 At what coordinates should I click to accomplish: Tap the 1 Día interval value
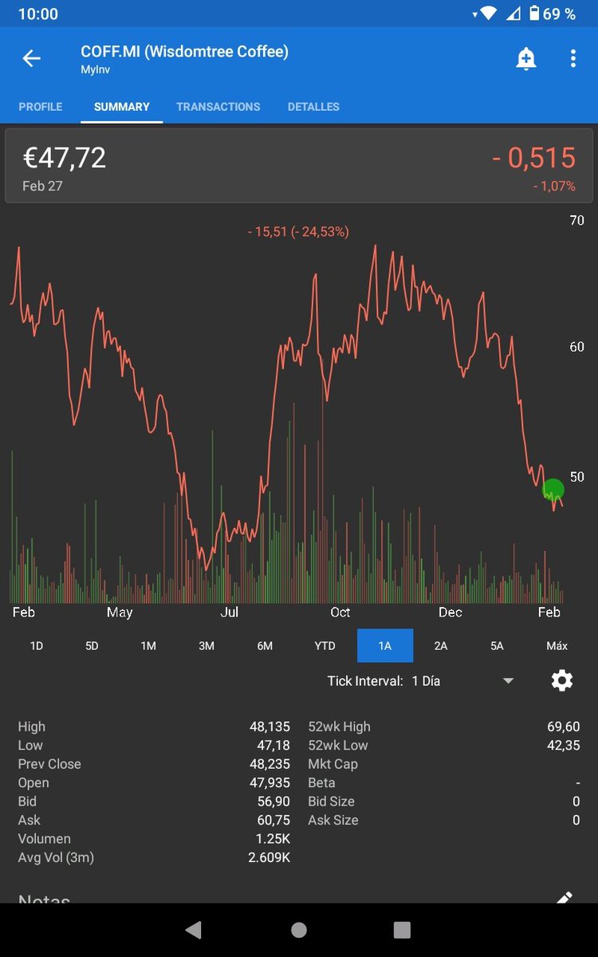pos(426,681)
